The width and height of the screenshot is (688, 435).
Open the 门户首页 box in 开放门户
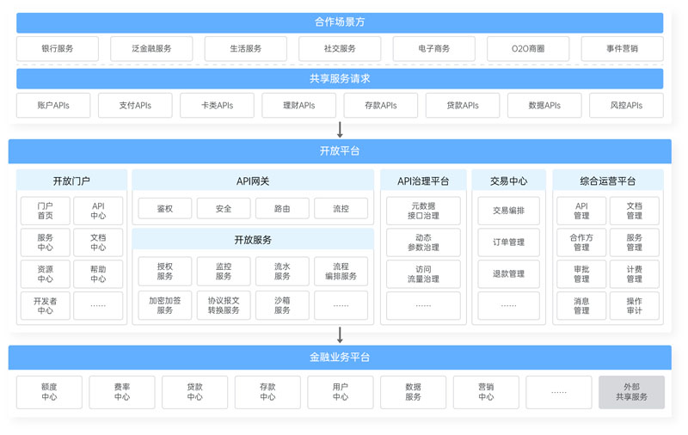coord(46,211)
